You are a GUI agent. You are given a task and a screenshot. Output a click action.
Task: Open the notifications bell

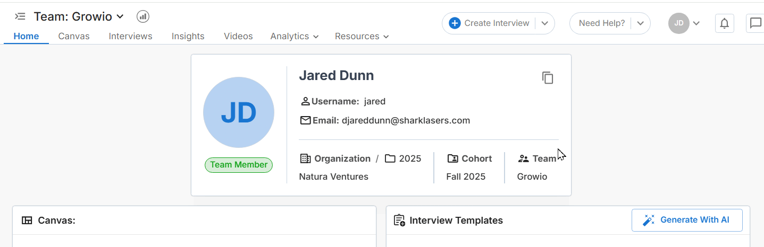(x=724, y=23)
